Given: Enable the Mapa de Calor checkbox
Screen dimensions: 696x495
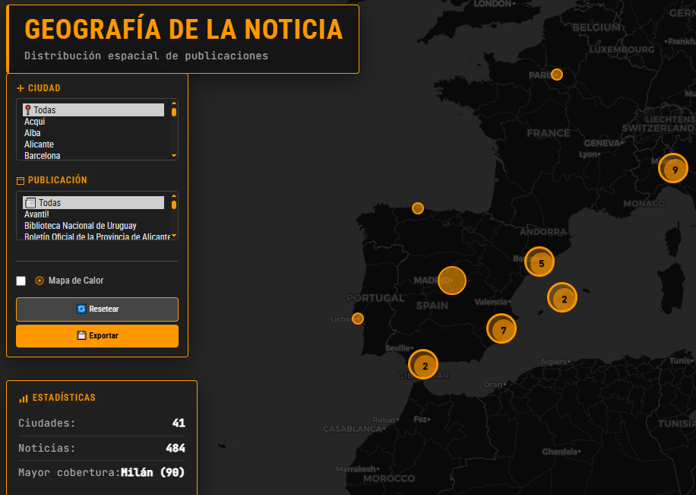Looking at the screenshot, I should tap(21, 281).
